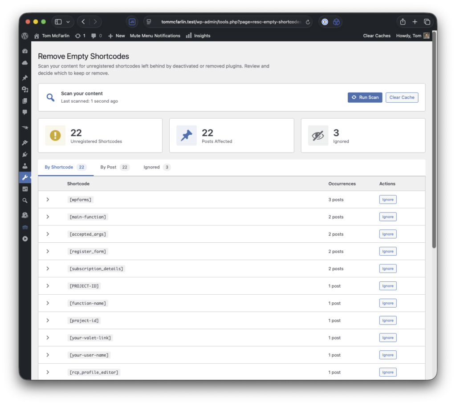Viewport: 456px width, 405px height.
Task: Expand the [PROJECT-ID] shortcode row
Action: [x=48, y=286]
